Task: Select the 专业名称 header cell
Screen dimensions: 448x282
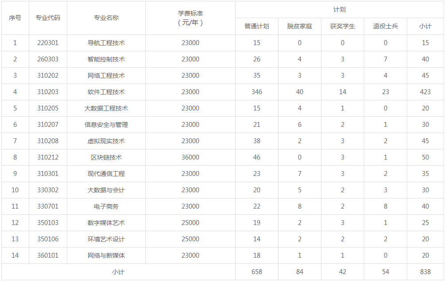Action: (x=106, y=18)
